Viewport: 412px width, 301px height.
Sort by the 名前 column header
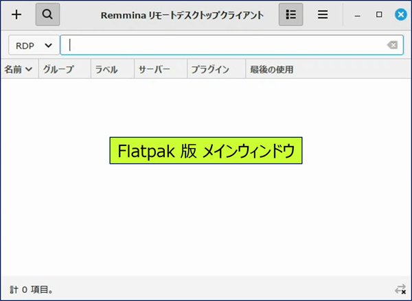click(x=19, y=69)
